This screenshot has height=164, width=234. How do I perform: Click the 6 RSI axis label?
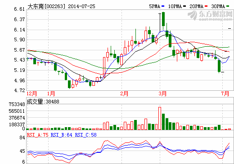23,162
